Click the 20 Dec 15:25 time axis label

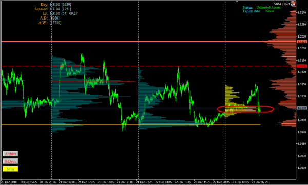(x=28, y=182)
